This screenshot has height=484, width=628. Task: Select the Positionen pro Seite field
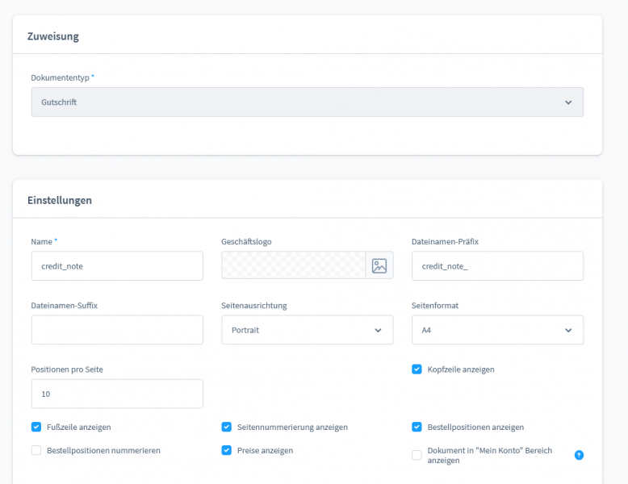(117, 394)
